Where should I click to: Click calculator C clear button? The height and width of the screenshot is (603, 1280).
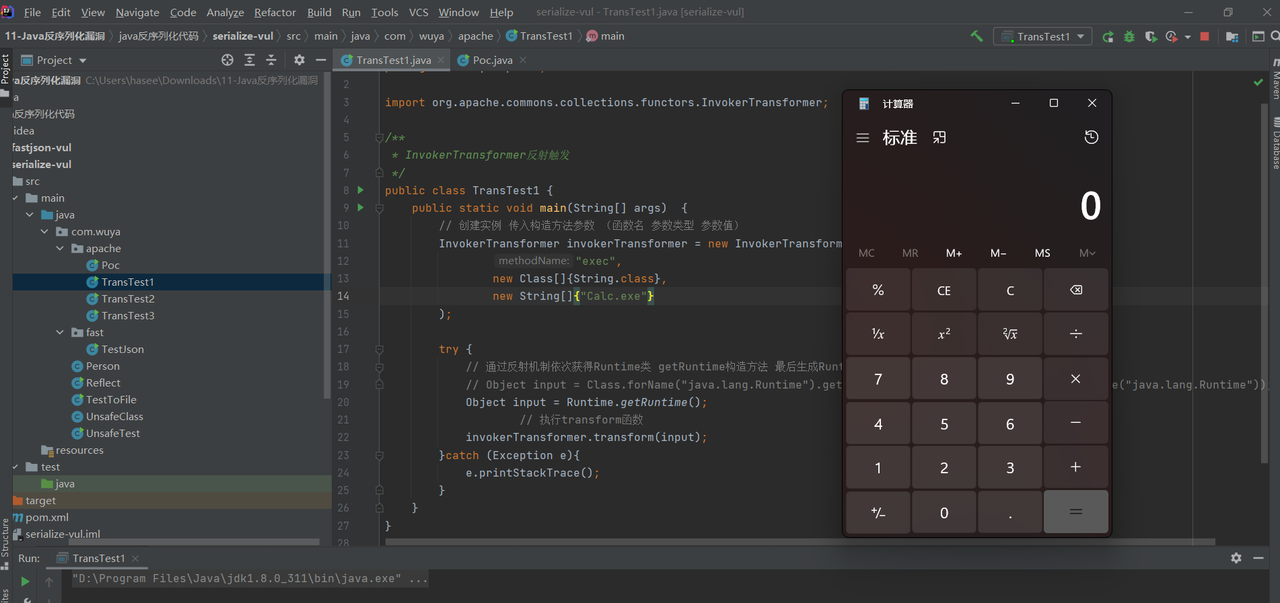(x=1010, y=290)
